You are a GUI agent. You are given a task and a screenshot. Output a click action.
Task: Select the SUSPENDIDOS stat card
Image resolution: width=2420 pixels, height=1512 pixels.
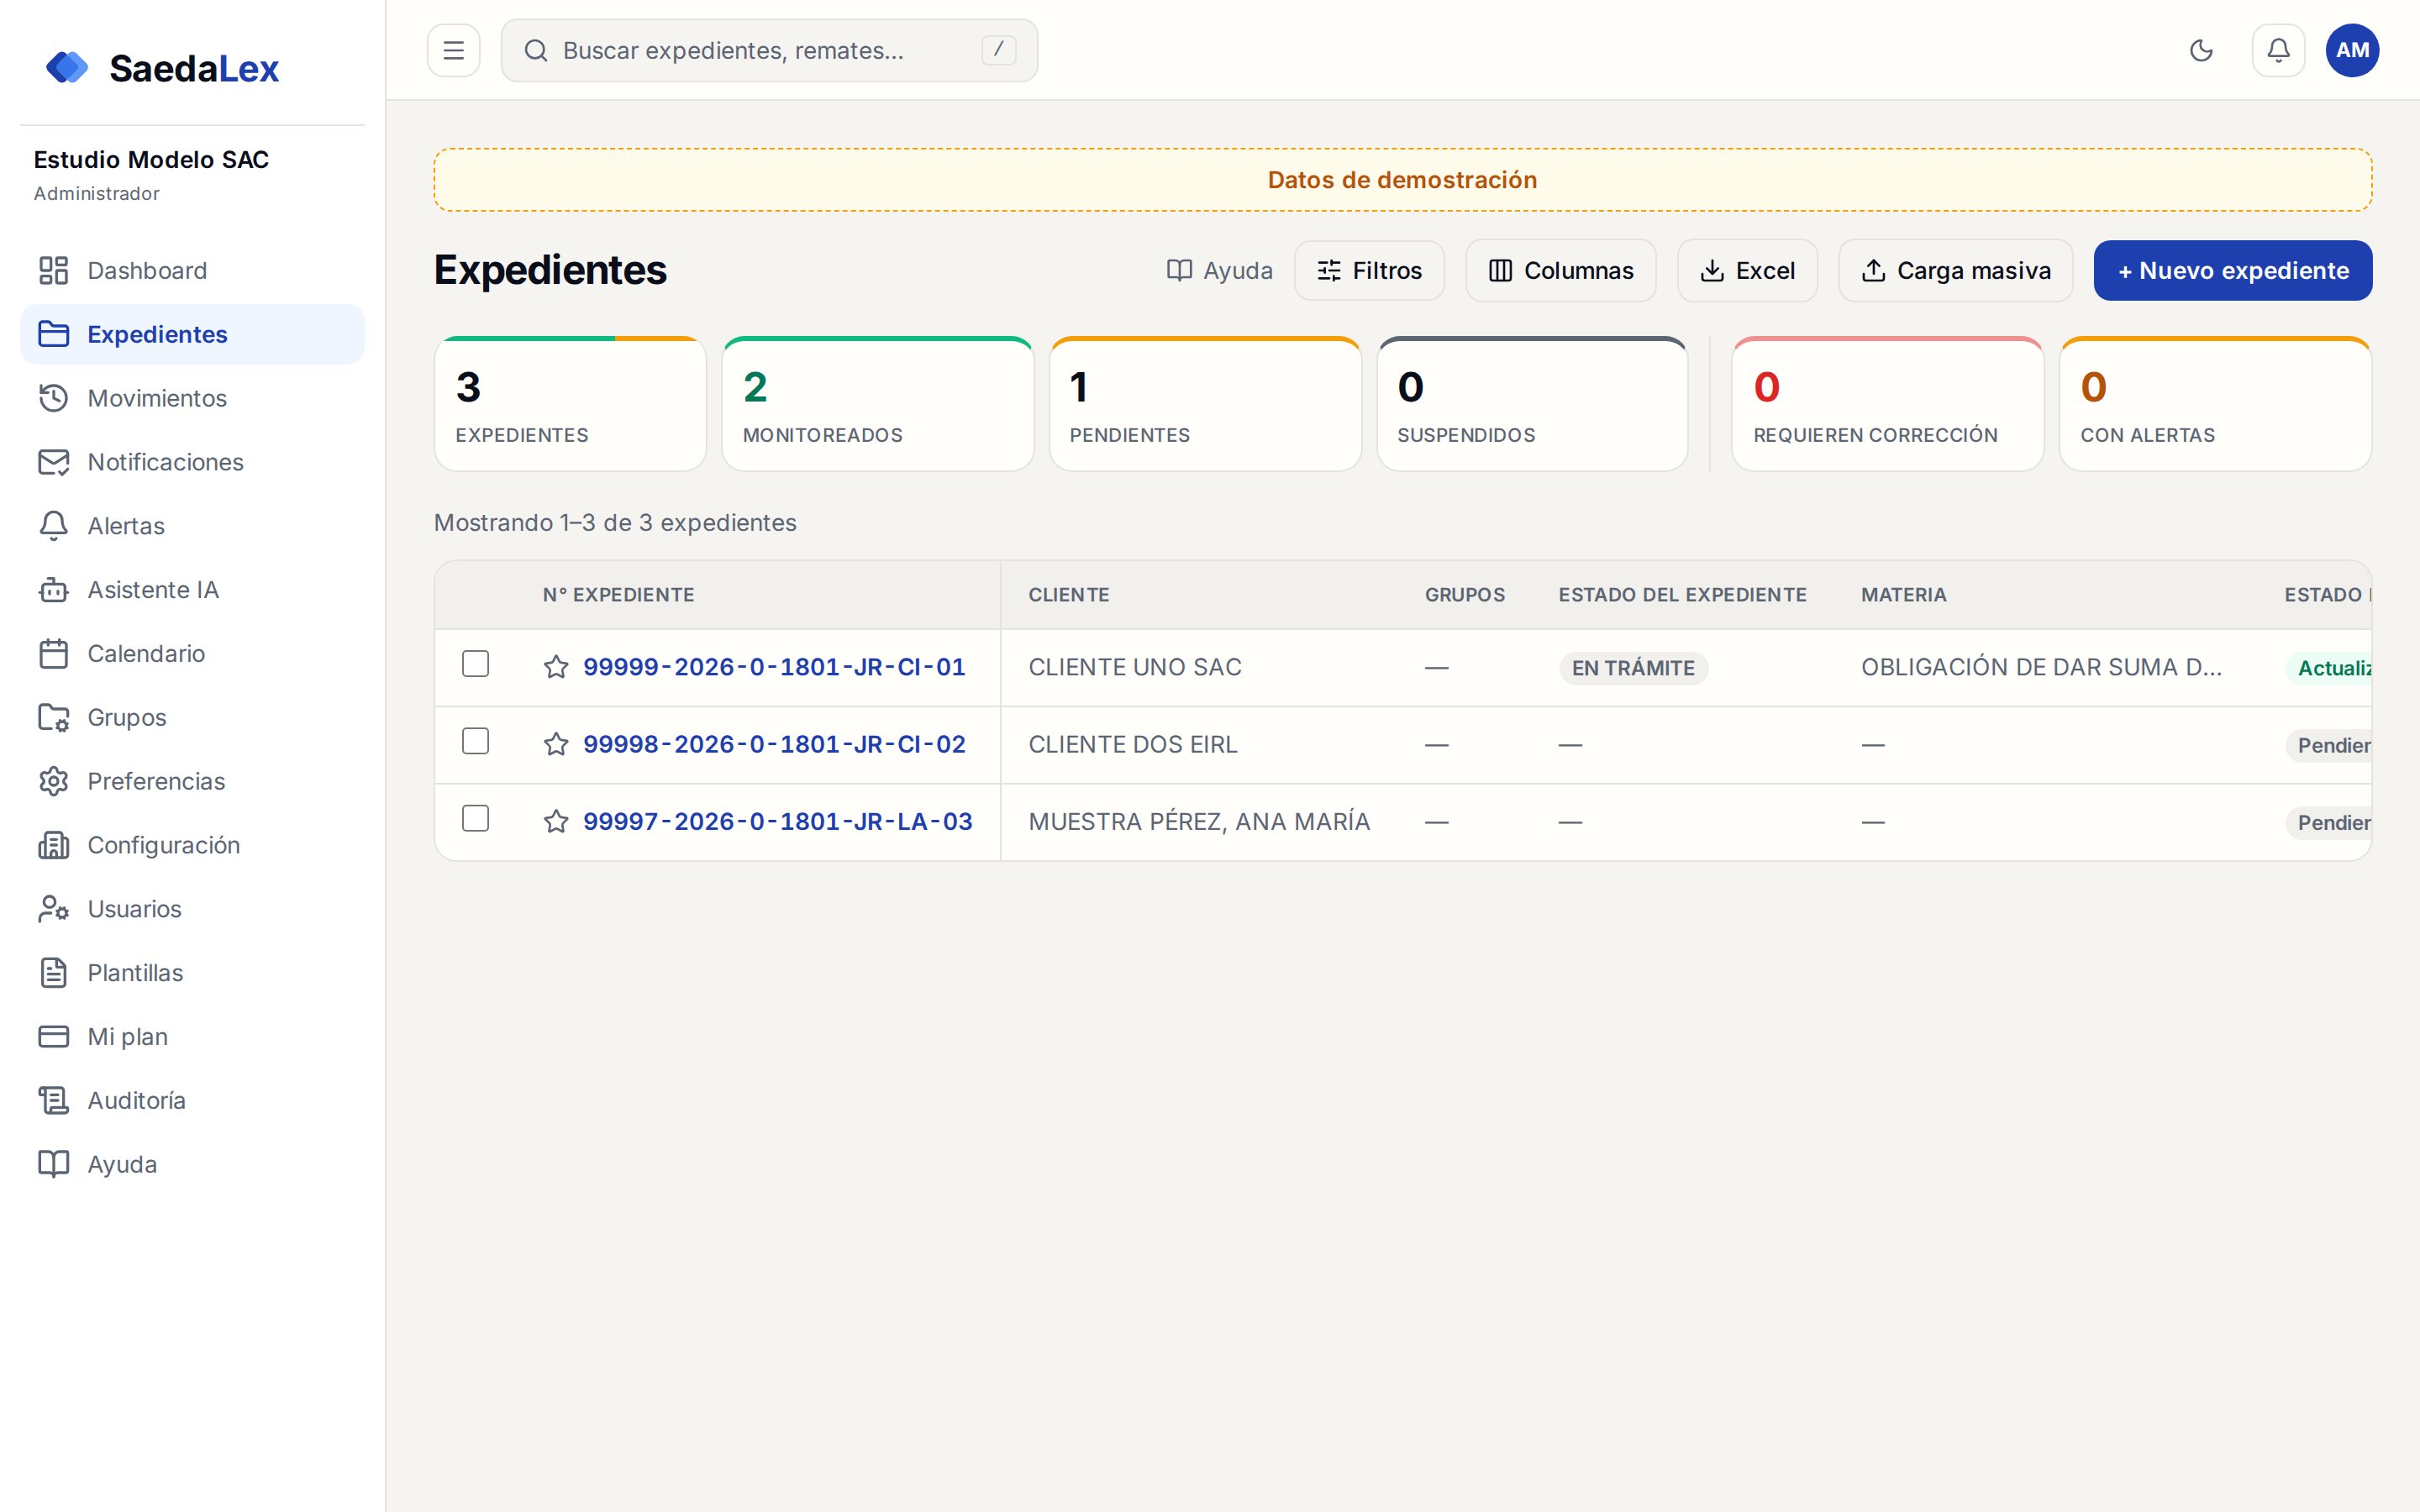tap(1532, 404)
